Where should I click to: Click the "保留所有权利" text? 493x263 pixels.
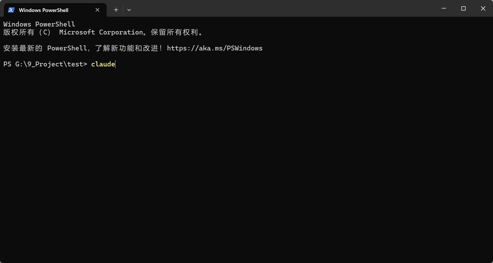click(174, 32)
